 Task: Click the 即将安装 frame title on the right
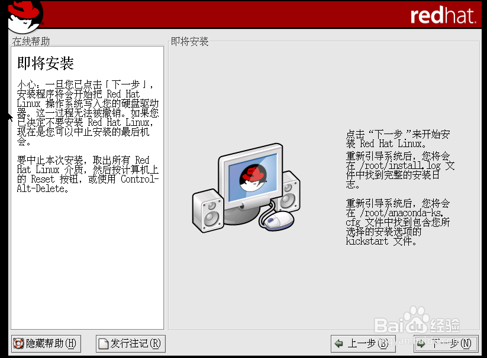coord(189,41)
